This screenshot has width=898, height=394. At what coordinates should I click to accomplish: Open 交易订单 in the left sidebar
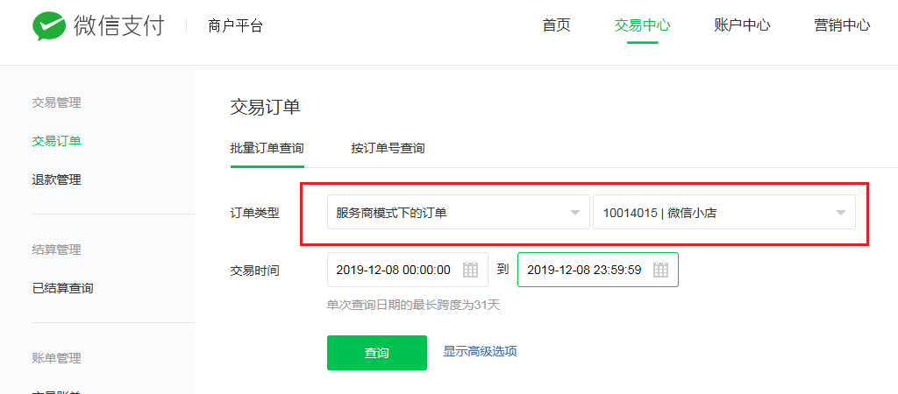click(x=57, y=141)
